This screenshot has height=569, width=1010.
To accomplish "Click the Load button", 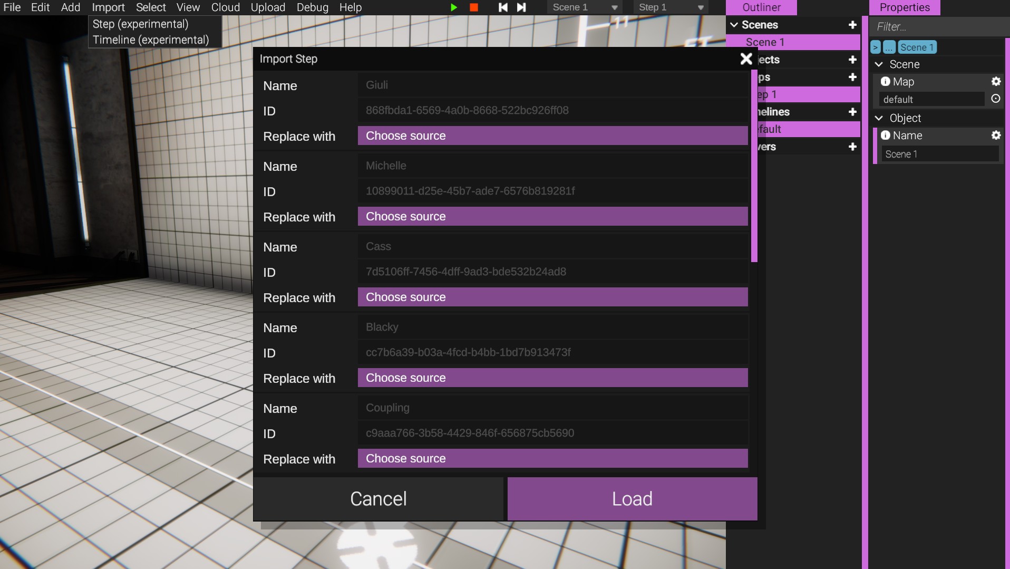I will tap(632, 499).
